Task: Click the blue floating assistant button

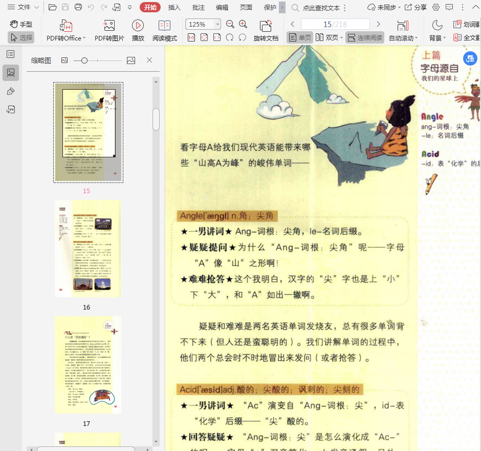Action: [470, 58]
